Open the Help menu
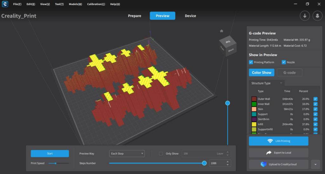 click(115, 4)
